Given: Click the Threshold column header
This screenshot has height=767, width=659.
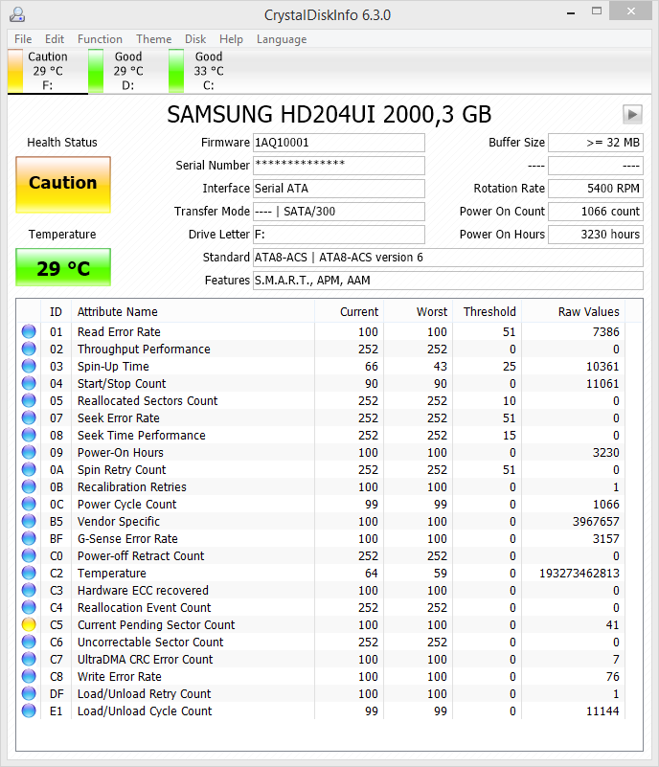Looking at the screenshot, I should (x=488, y=311).
